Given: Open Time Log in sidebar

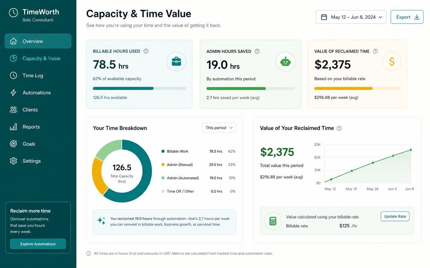Looking at the screenshot, I should (38, 75).
